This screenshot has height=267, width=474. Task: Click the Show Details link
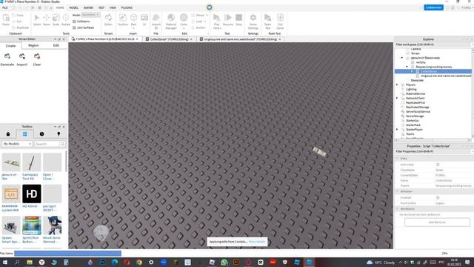pyautogui.click(x=257, y=242)
